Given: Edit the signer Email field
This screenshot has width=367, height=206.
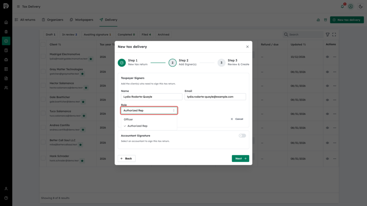Looking at the screenshot, I should coord(215,97).
